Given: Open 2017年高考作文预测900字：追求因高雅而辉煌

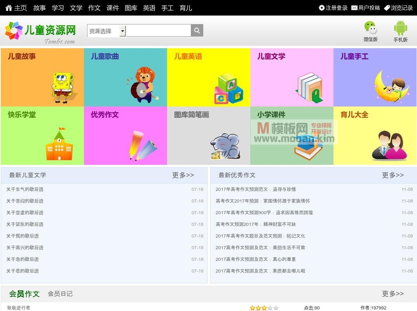Looking at the screenshot, I should coord(264,213).
